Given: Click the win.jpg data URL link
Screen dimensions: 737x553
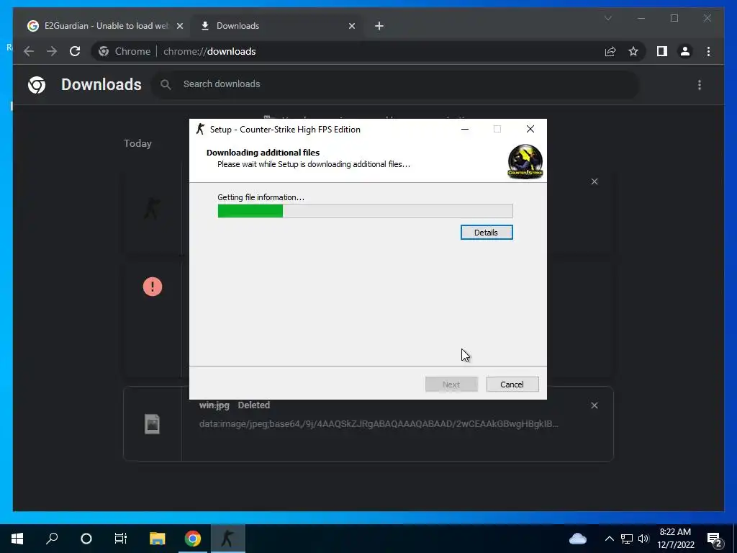Looking at the screenshot, I should pos(379,423).
